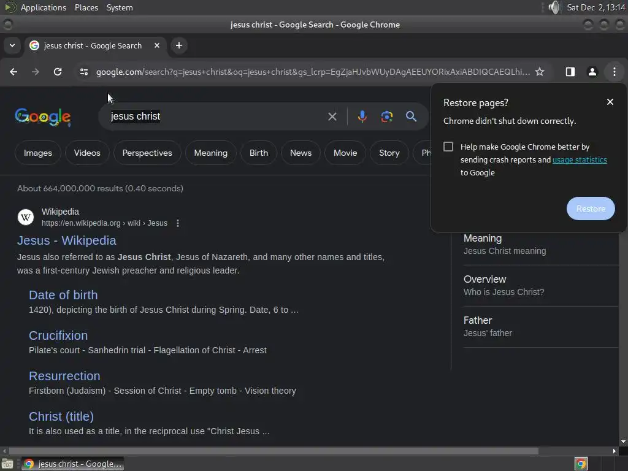Select the Meaning filter chip

point(211,153)
